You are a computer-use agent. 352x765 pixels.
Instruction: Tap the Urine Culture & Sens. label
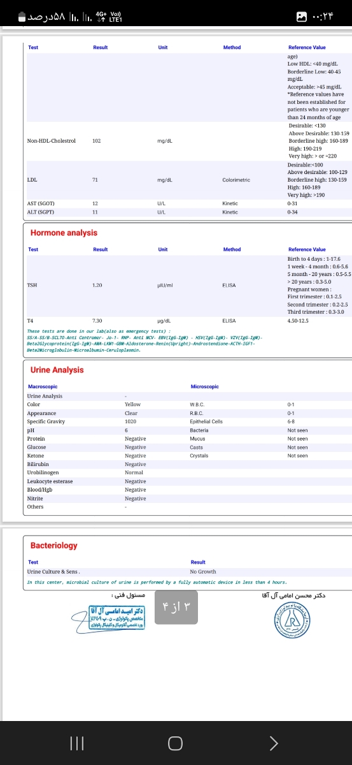point(54,571)
